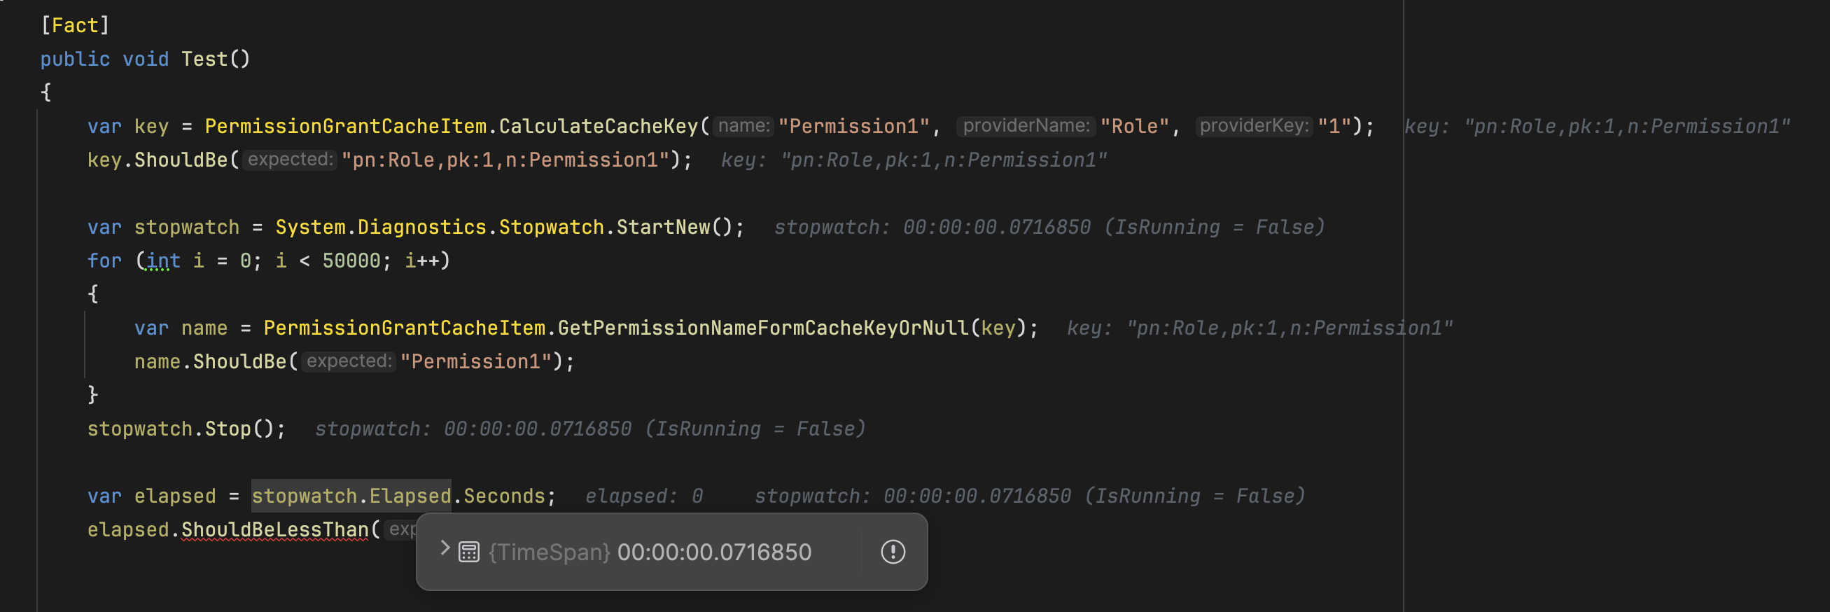The image size is (1830, 612).
Task: Click GetPermissionNameFormCacheKeyOrNull method call
Action: pos(763,328)
